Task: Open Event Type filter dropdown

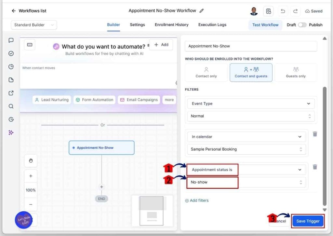Action: pos(251,104)
